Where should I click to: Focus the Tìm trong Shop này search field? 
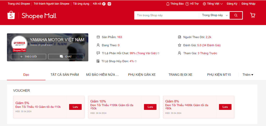coord(167,15)
